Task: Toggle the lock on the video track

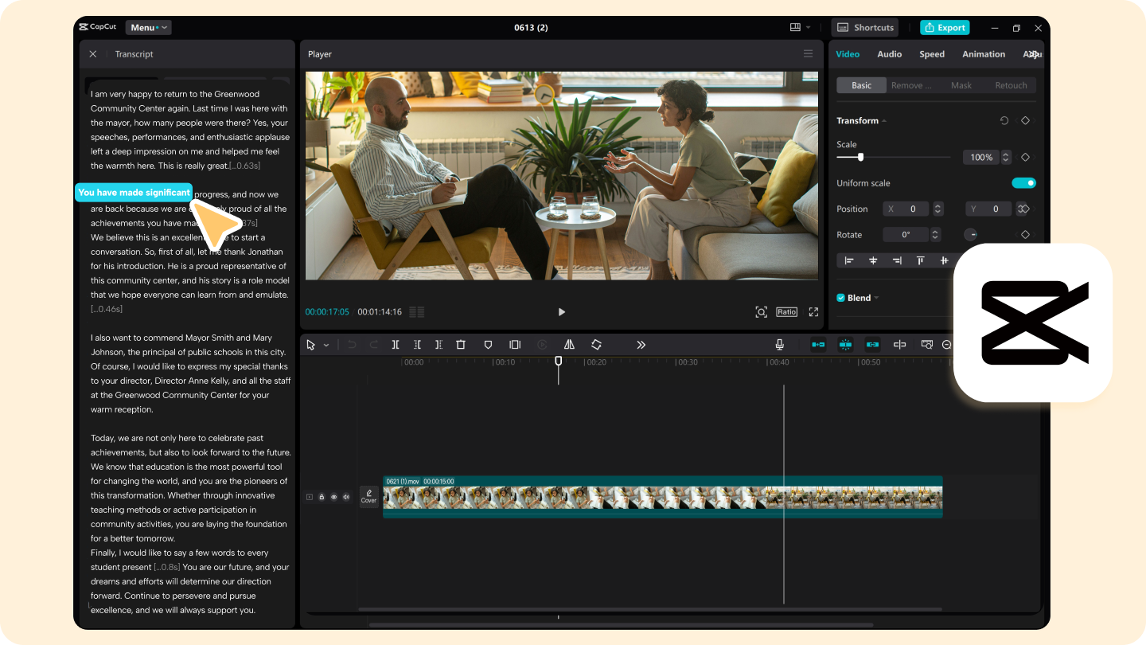Action: tap(322, 496)
